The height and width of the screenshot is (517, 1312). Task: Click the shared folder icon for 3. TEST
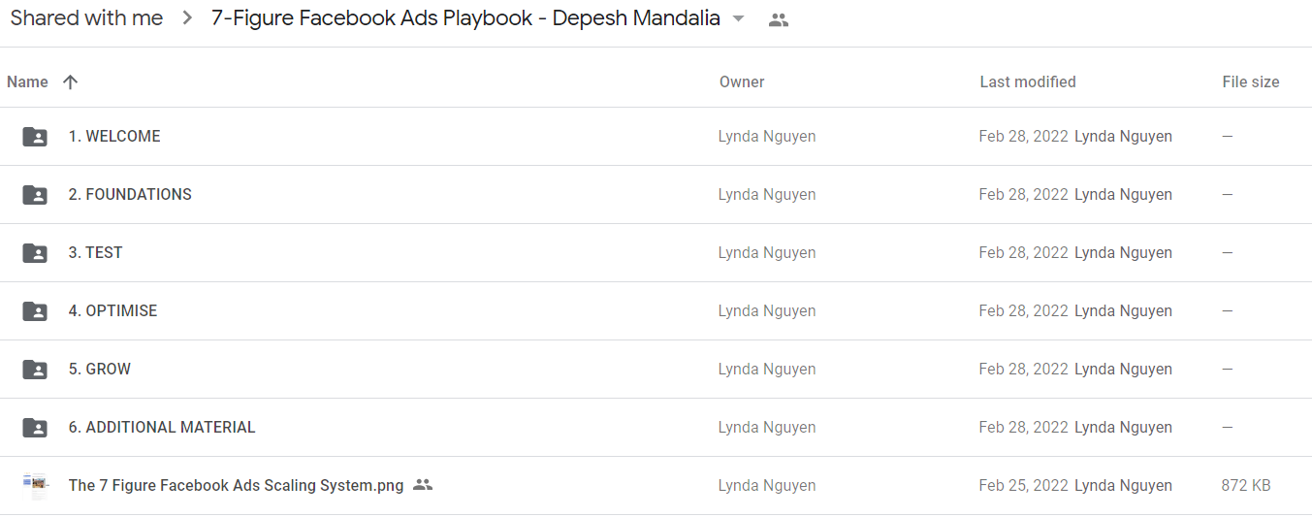[35, 253]
